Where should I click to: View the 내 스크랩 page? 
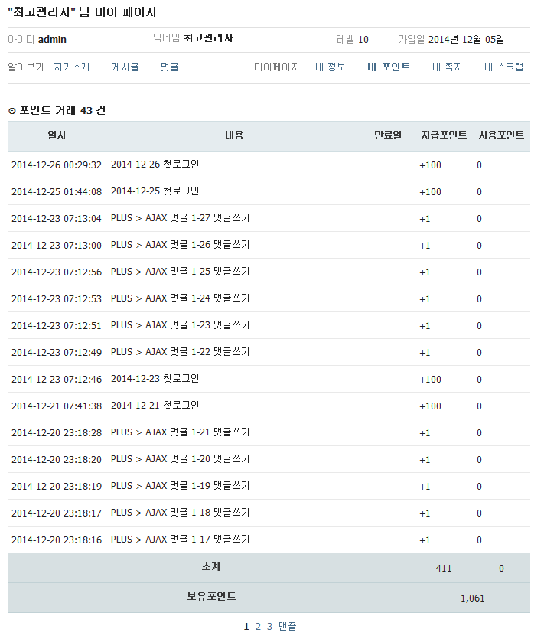503,67
